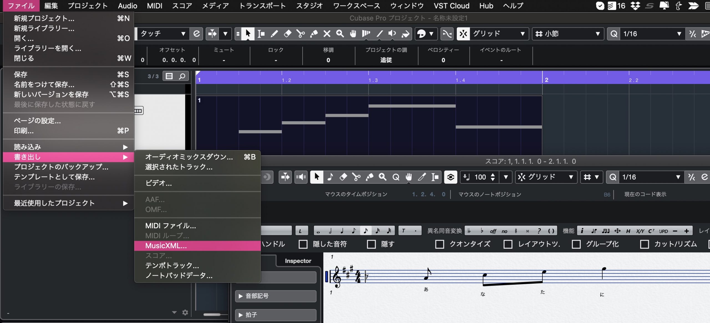
Task: Click the make chord symbols C7 button
Action: click(x=651, y=231)
